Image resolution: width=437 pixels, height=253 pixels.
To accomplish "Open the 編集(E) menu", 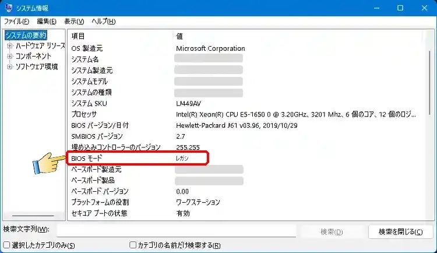I will coord(47,22).
